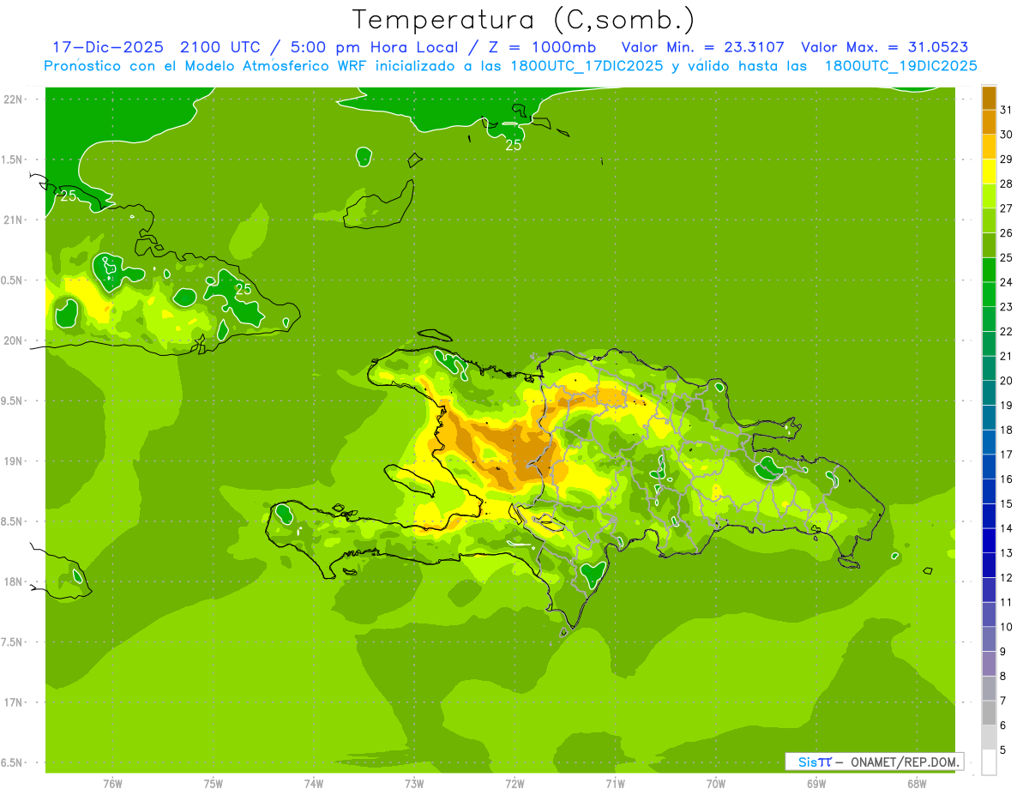This screenshot has height=795, width=1029.
Task: Click the 18N latitude label
Action: coord(15,581)
